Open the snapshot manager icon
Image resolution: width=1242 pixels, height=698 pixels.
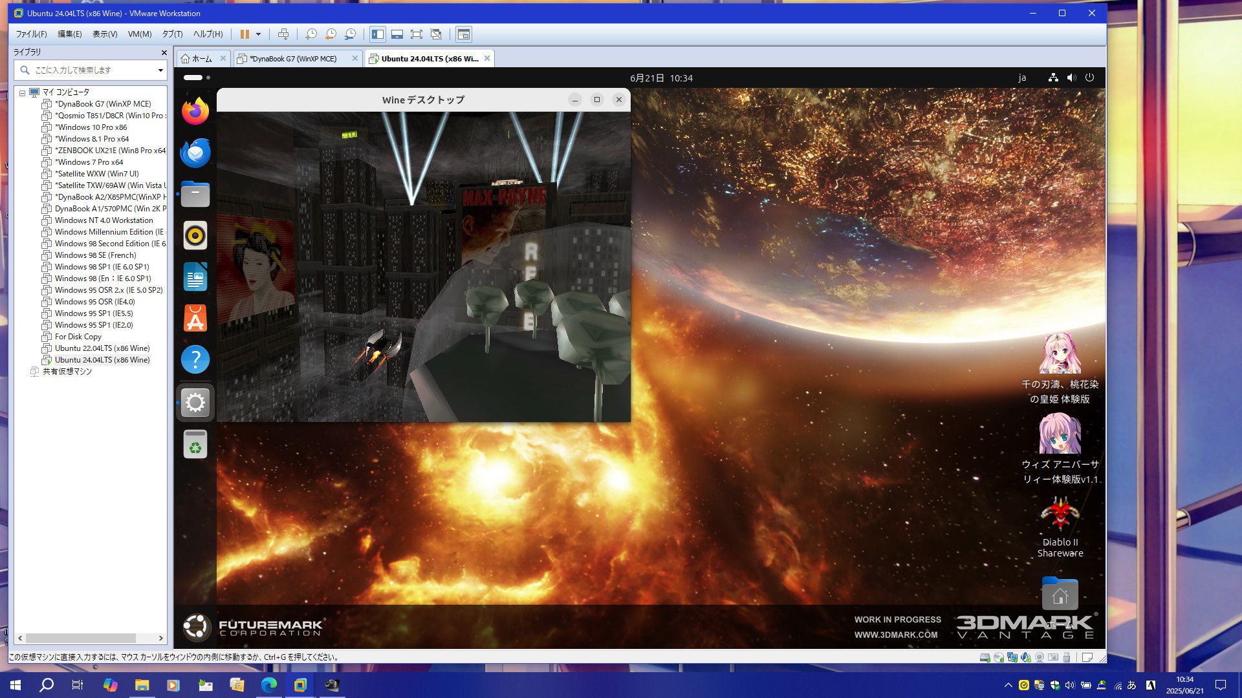pos(350,34)
